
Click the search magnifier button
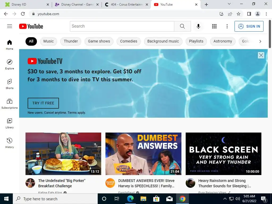point(182,26)
